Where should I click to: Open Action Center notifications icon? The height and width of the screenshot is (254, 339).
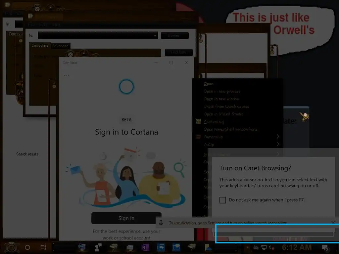[325, 248]
